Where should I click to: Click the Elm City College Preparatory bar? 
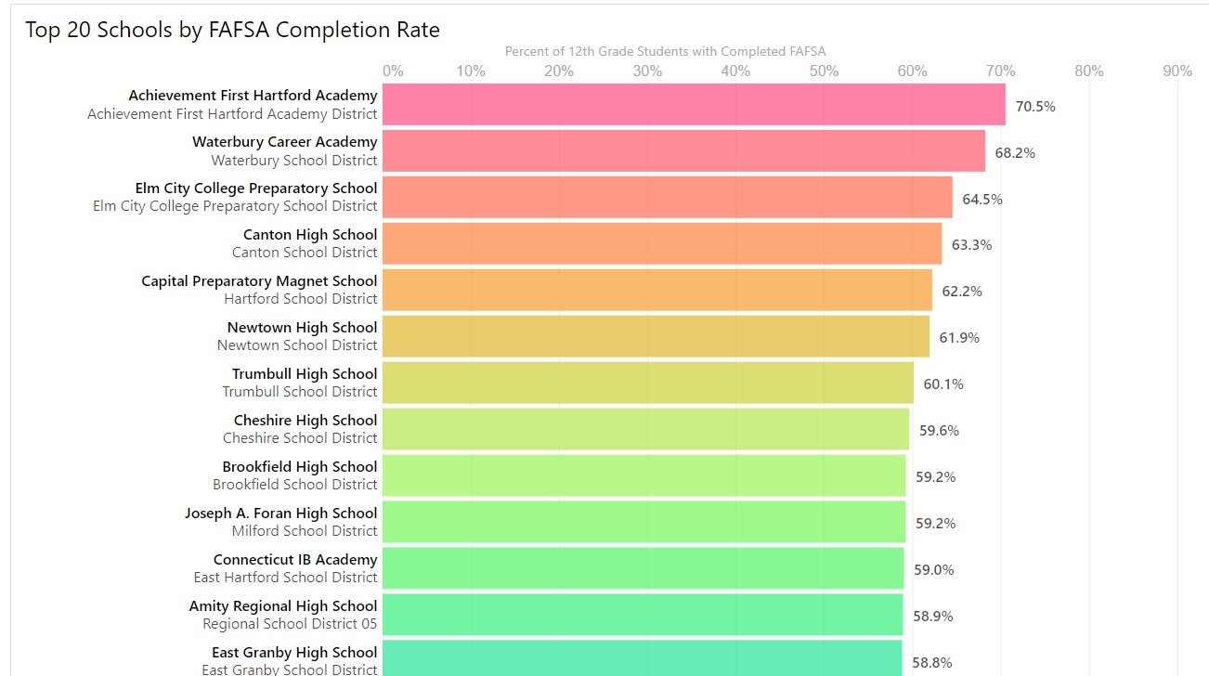coord(667,197)
